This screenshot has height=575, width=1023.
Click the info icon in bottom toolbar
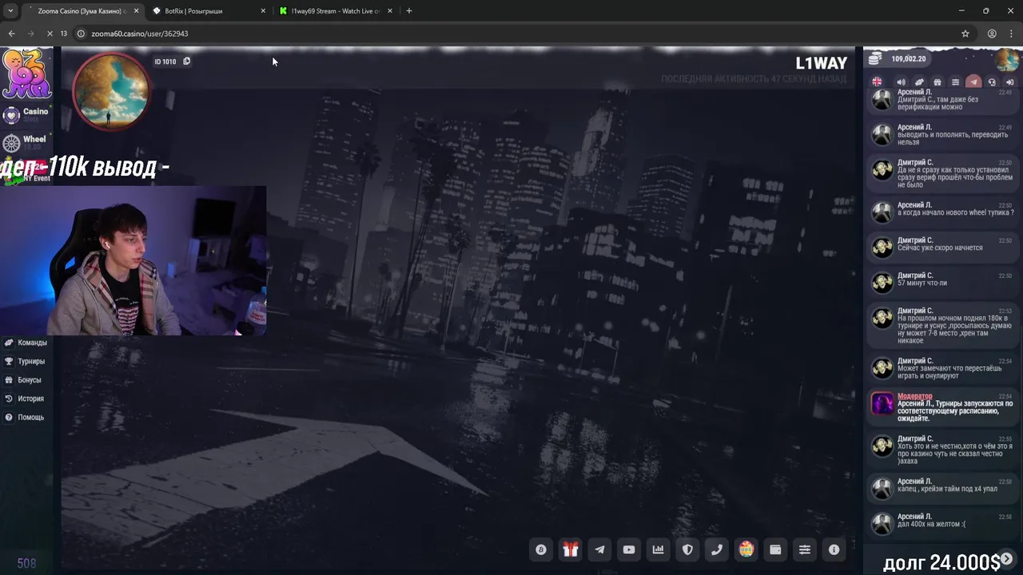coord(834,549)
